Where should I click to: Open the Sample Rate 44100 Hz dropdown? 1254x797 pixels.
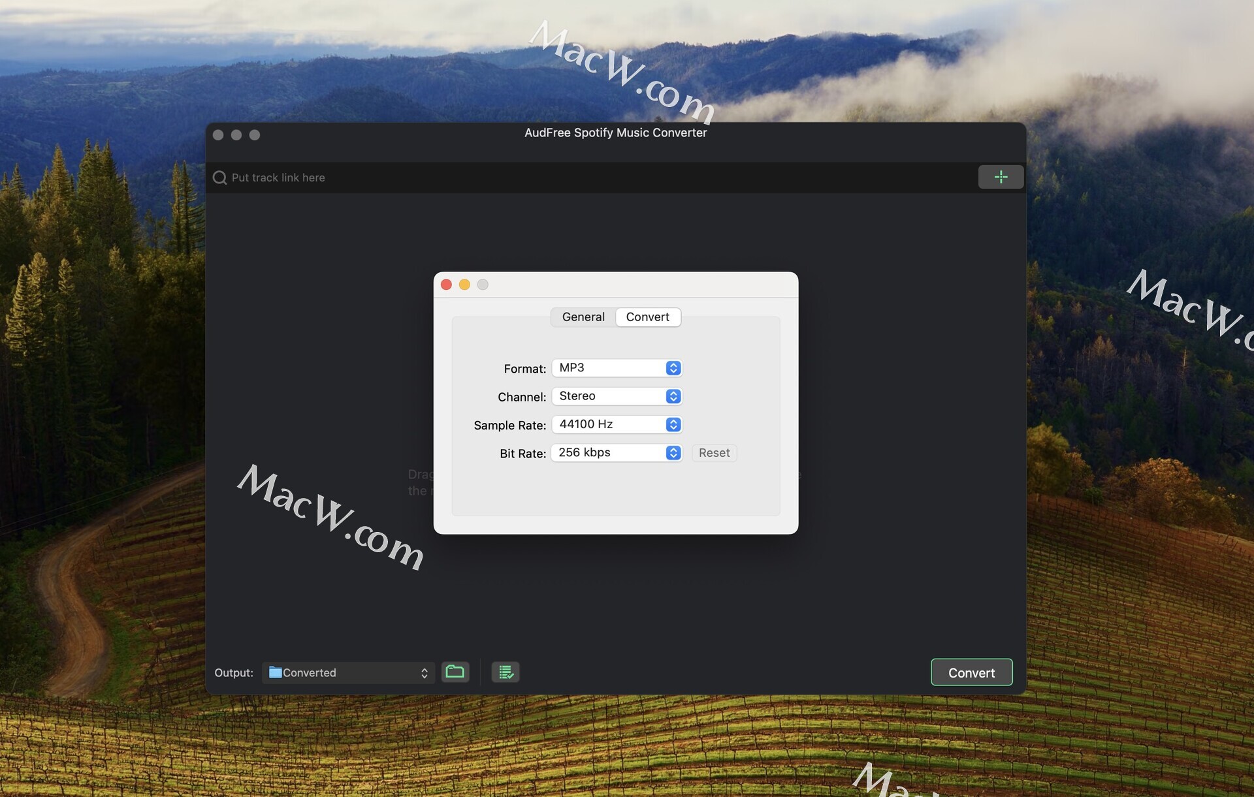tap(617, 424)
